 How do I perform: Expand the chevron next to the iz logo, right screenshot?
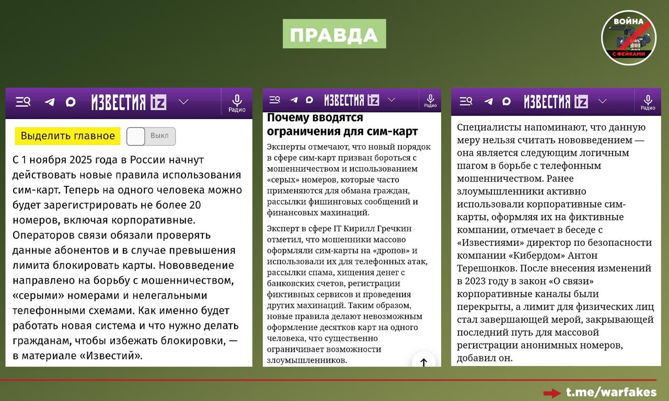602,102
